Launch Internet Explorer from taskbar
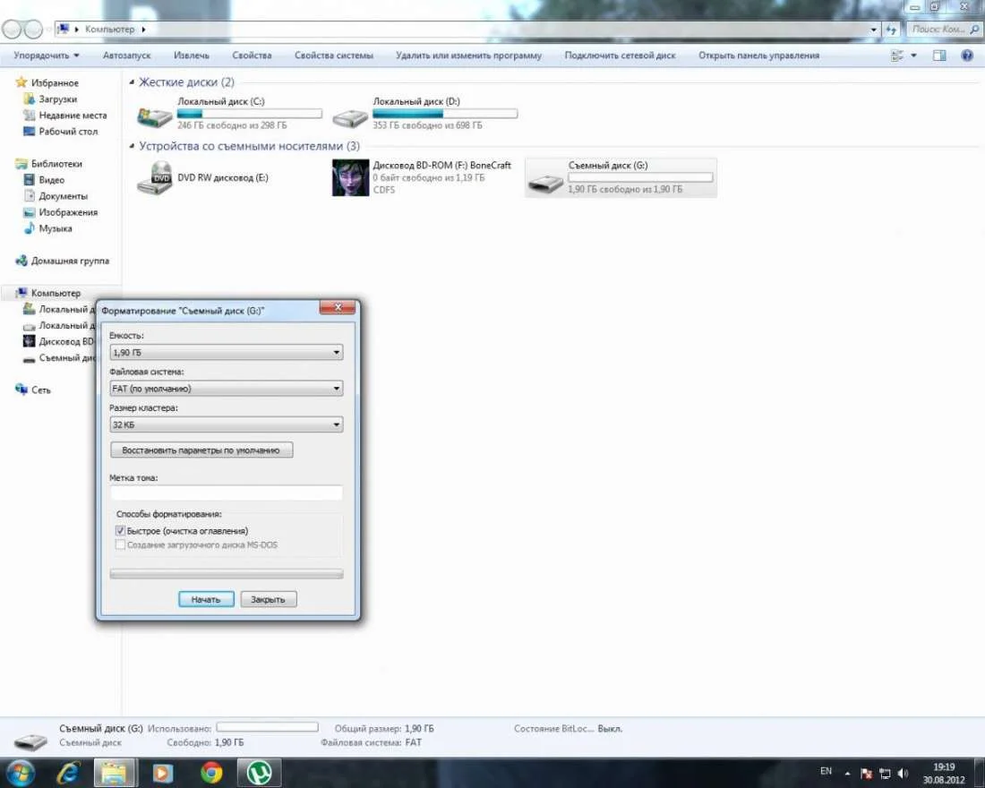The height and width of the screenshot is (788, 985). coord(68,772)
